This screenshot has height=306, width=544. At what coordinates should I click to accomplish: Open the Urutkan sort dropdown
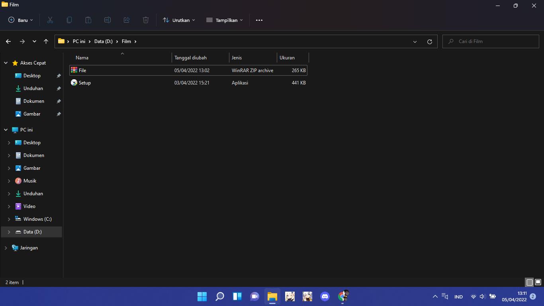tap(179, 20)
